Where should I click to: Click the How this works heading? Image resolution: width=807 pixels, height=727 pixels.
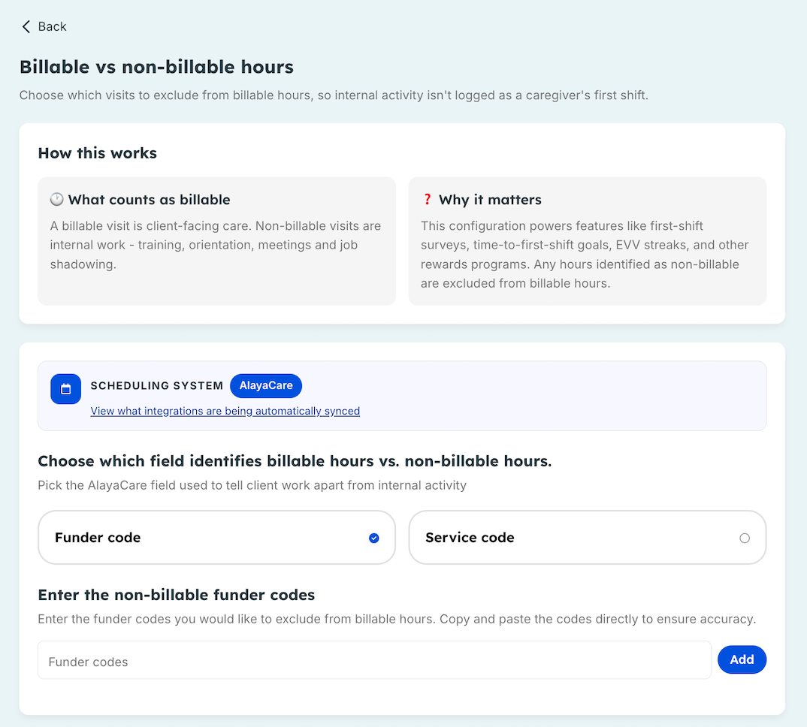point(97,153)
